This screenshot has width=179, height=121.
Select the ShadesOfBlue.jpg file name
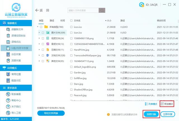click(x=83, y=90)
